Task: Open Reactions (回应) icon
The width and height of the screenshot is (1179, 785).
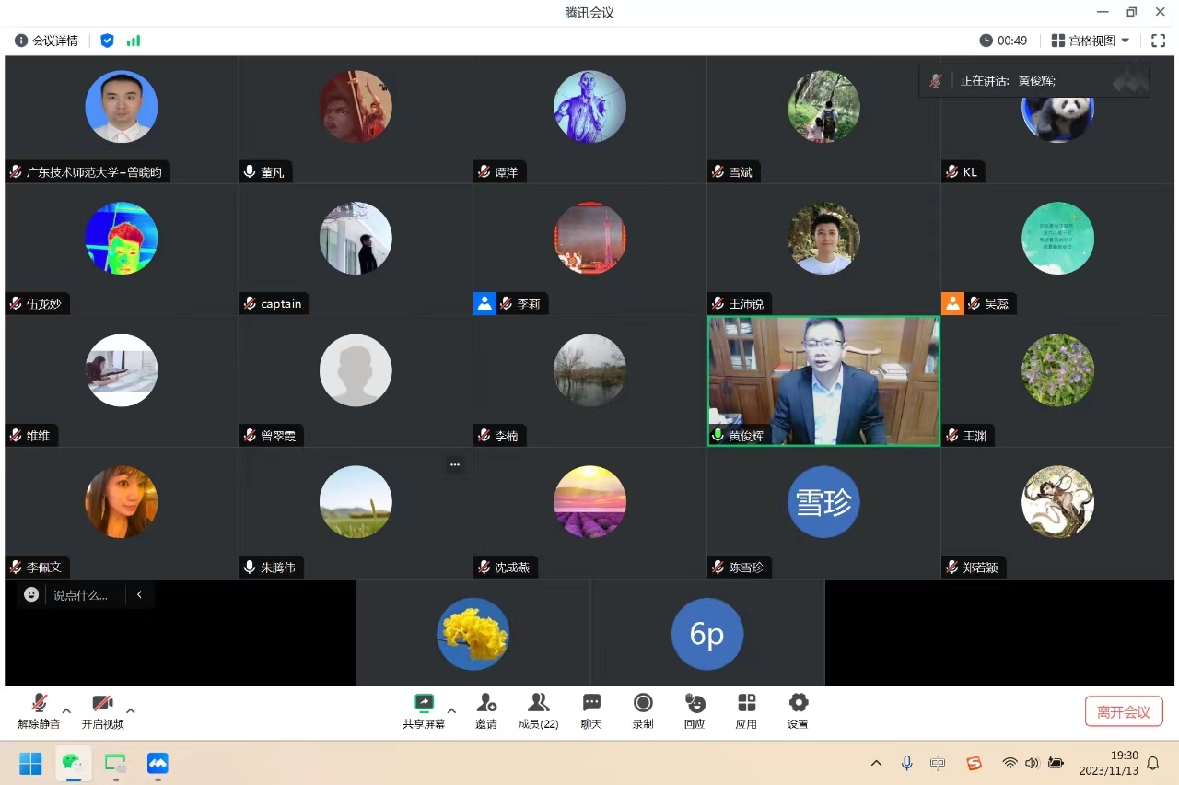Action: pos(695,704)
